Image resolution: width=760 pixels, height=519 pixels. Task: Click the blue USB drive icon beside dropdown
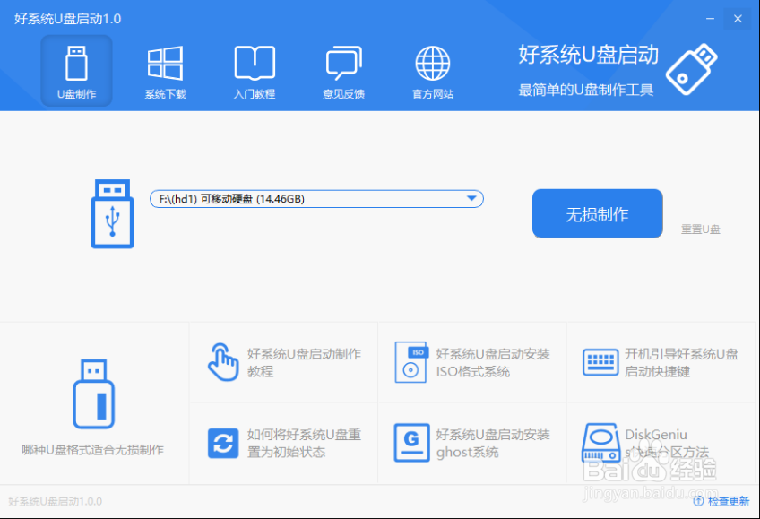tap(112, 213)
